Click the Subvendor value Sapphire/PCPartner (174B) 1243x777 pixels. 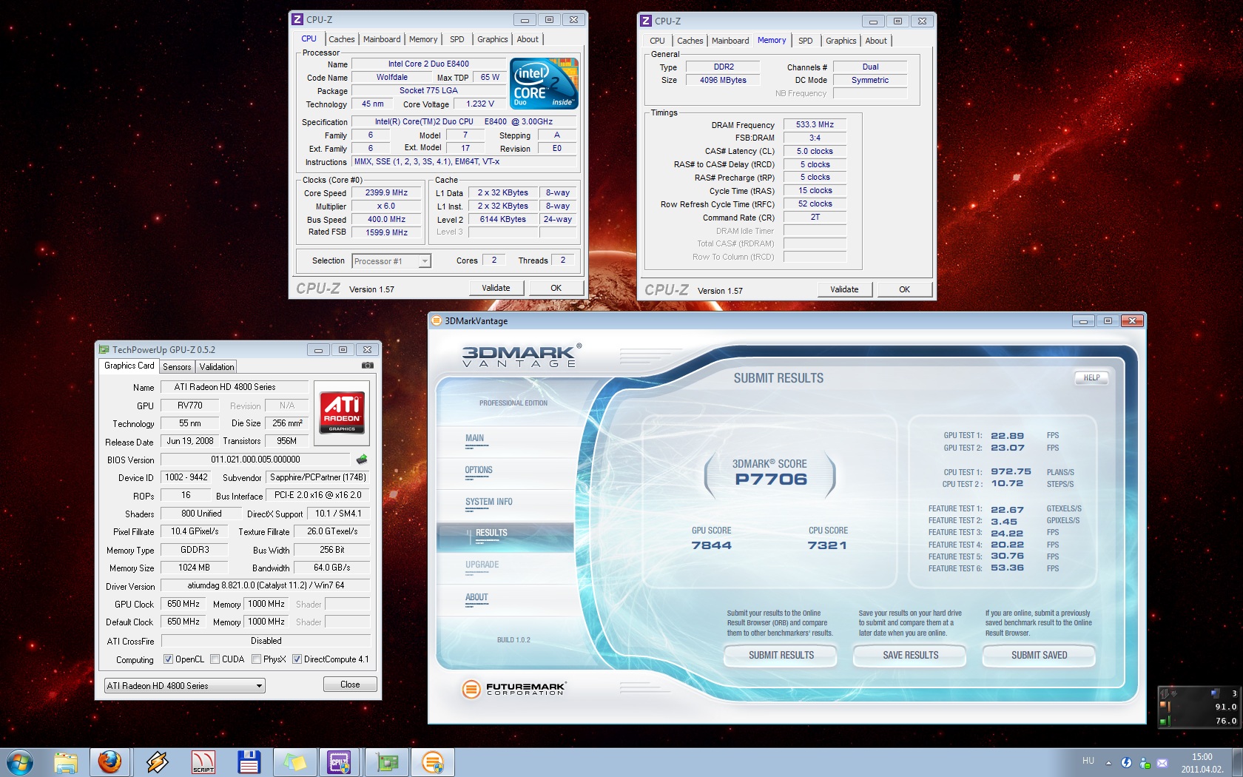coord(318,477)
